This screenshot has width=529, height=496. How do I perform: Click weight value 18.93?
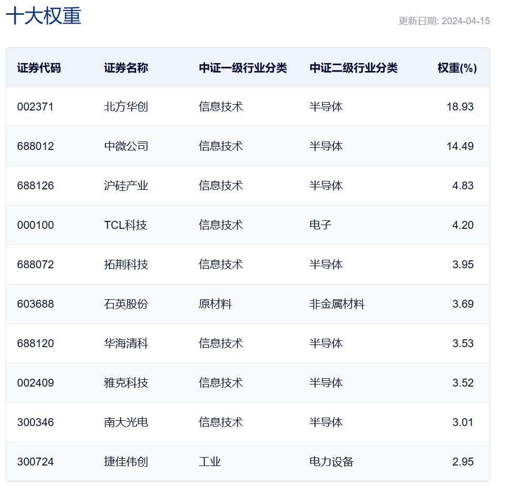click(460, 107)
